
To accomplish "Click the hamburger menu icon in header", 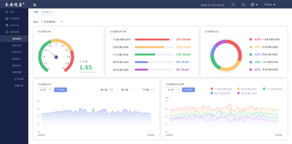I will (x=35, y=5).
